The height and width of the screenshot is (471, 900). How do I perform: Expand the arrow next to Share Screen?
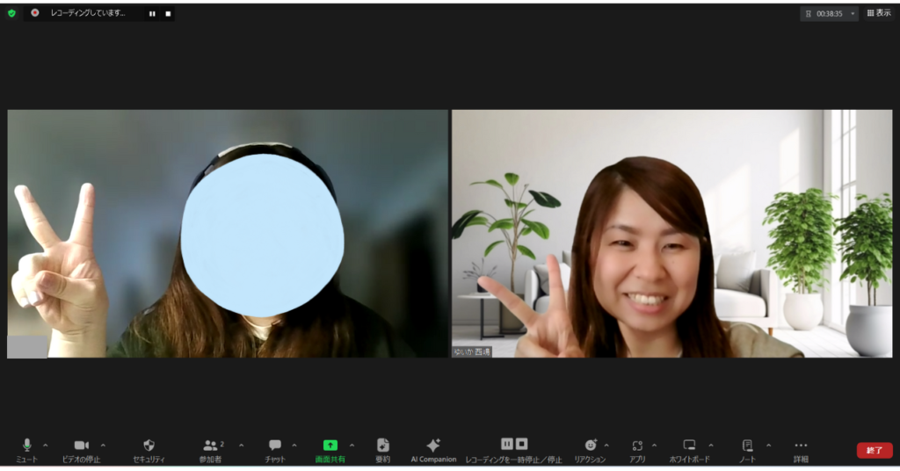point(352,445)
